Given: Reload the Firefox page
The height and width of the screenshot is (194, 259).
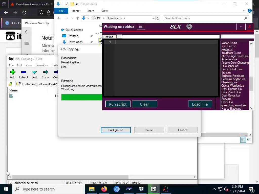Looking at the screenshot, I should pyautogui.click(x=24, y=13).
